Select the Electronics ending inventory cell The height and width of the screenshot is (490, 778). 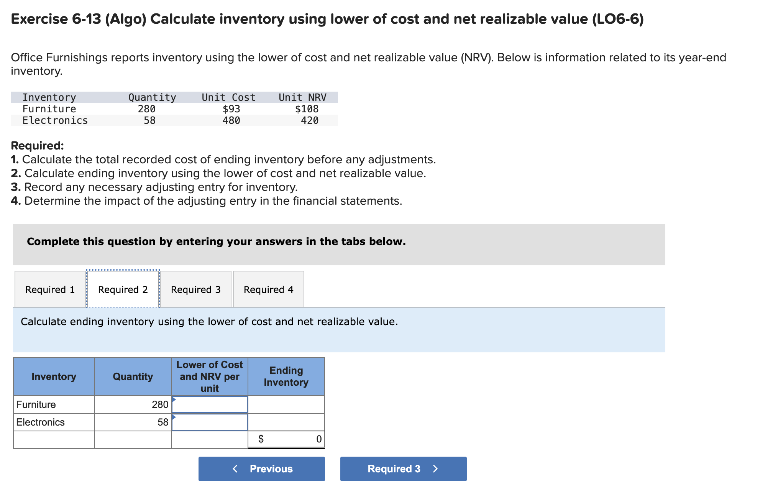[286, 422]
